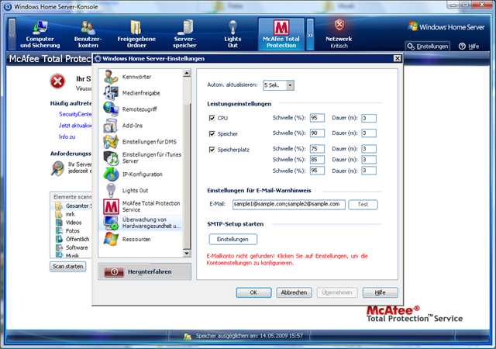Select Medienfreigabe settings icon
496x349 pixels.
coord(111,93)
